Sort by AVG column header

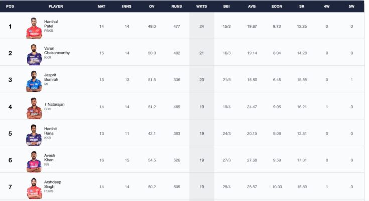click(252, 6)
